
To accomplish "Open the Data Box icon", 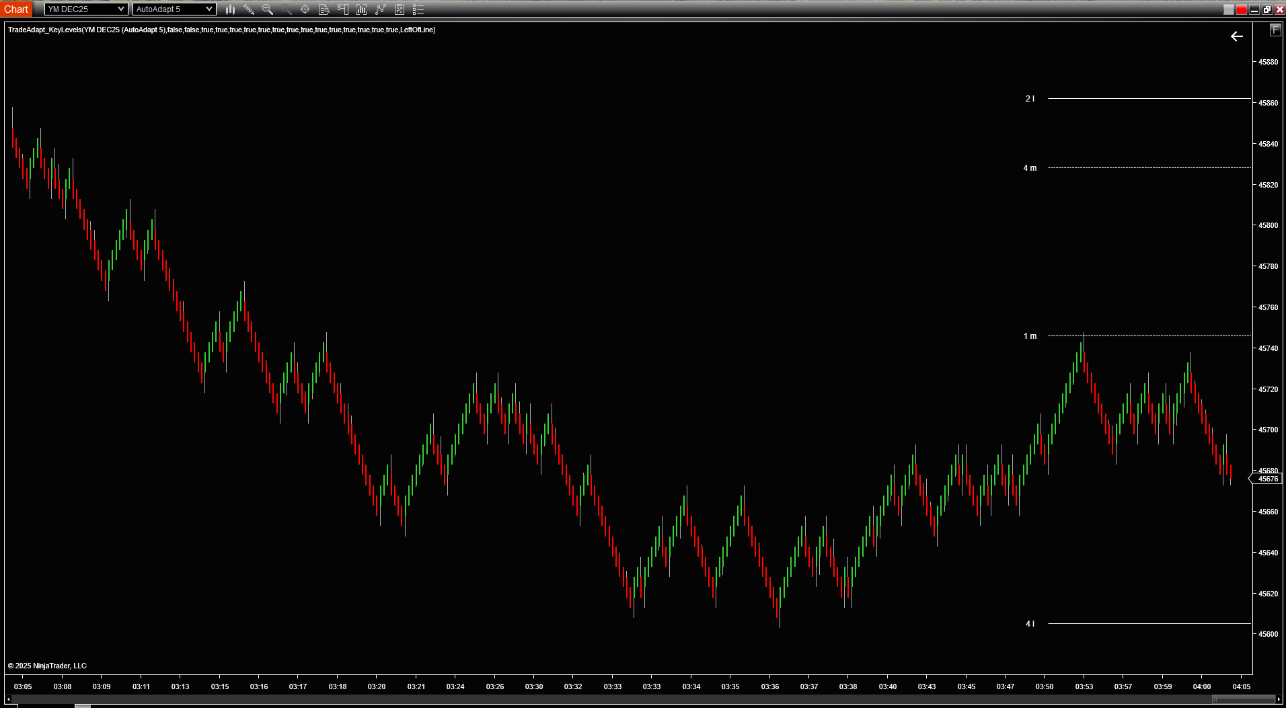I will pos(324,9).
